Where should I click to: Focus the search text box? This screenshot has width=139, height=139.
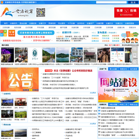tap(111, 2)
